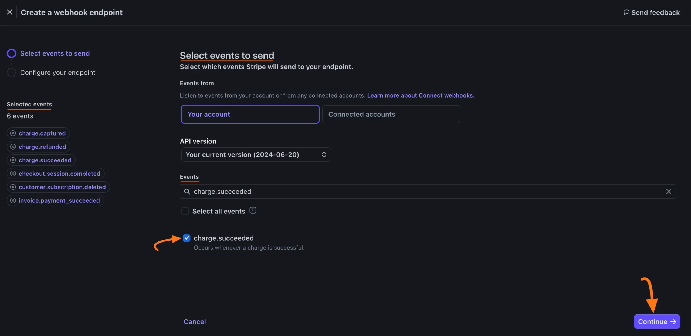Remove the charge.refunded event chip

click(13, 147)
